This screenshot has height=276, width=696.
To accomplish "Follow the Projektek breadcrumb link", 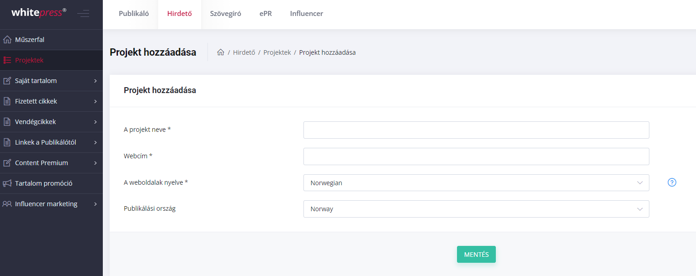I will (x=277, y=52).
